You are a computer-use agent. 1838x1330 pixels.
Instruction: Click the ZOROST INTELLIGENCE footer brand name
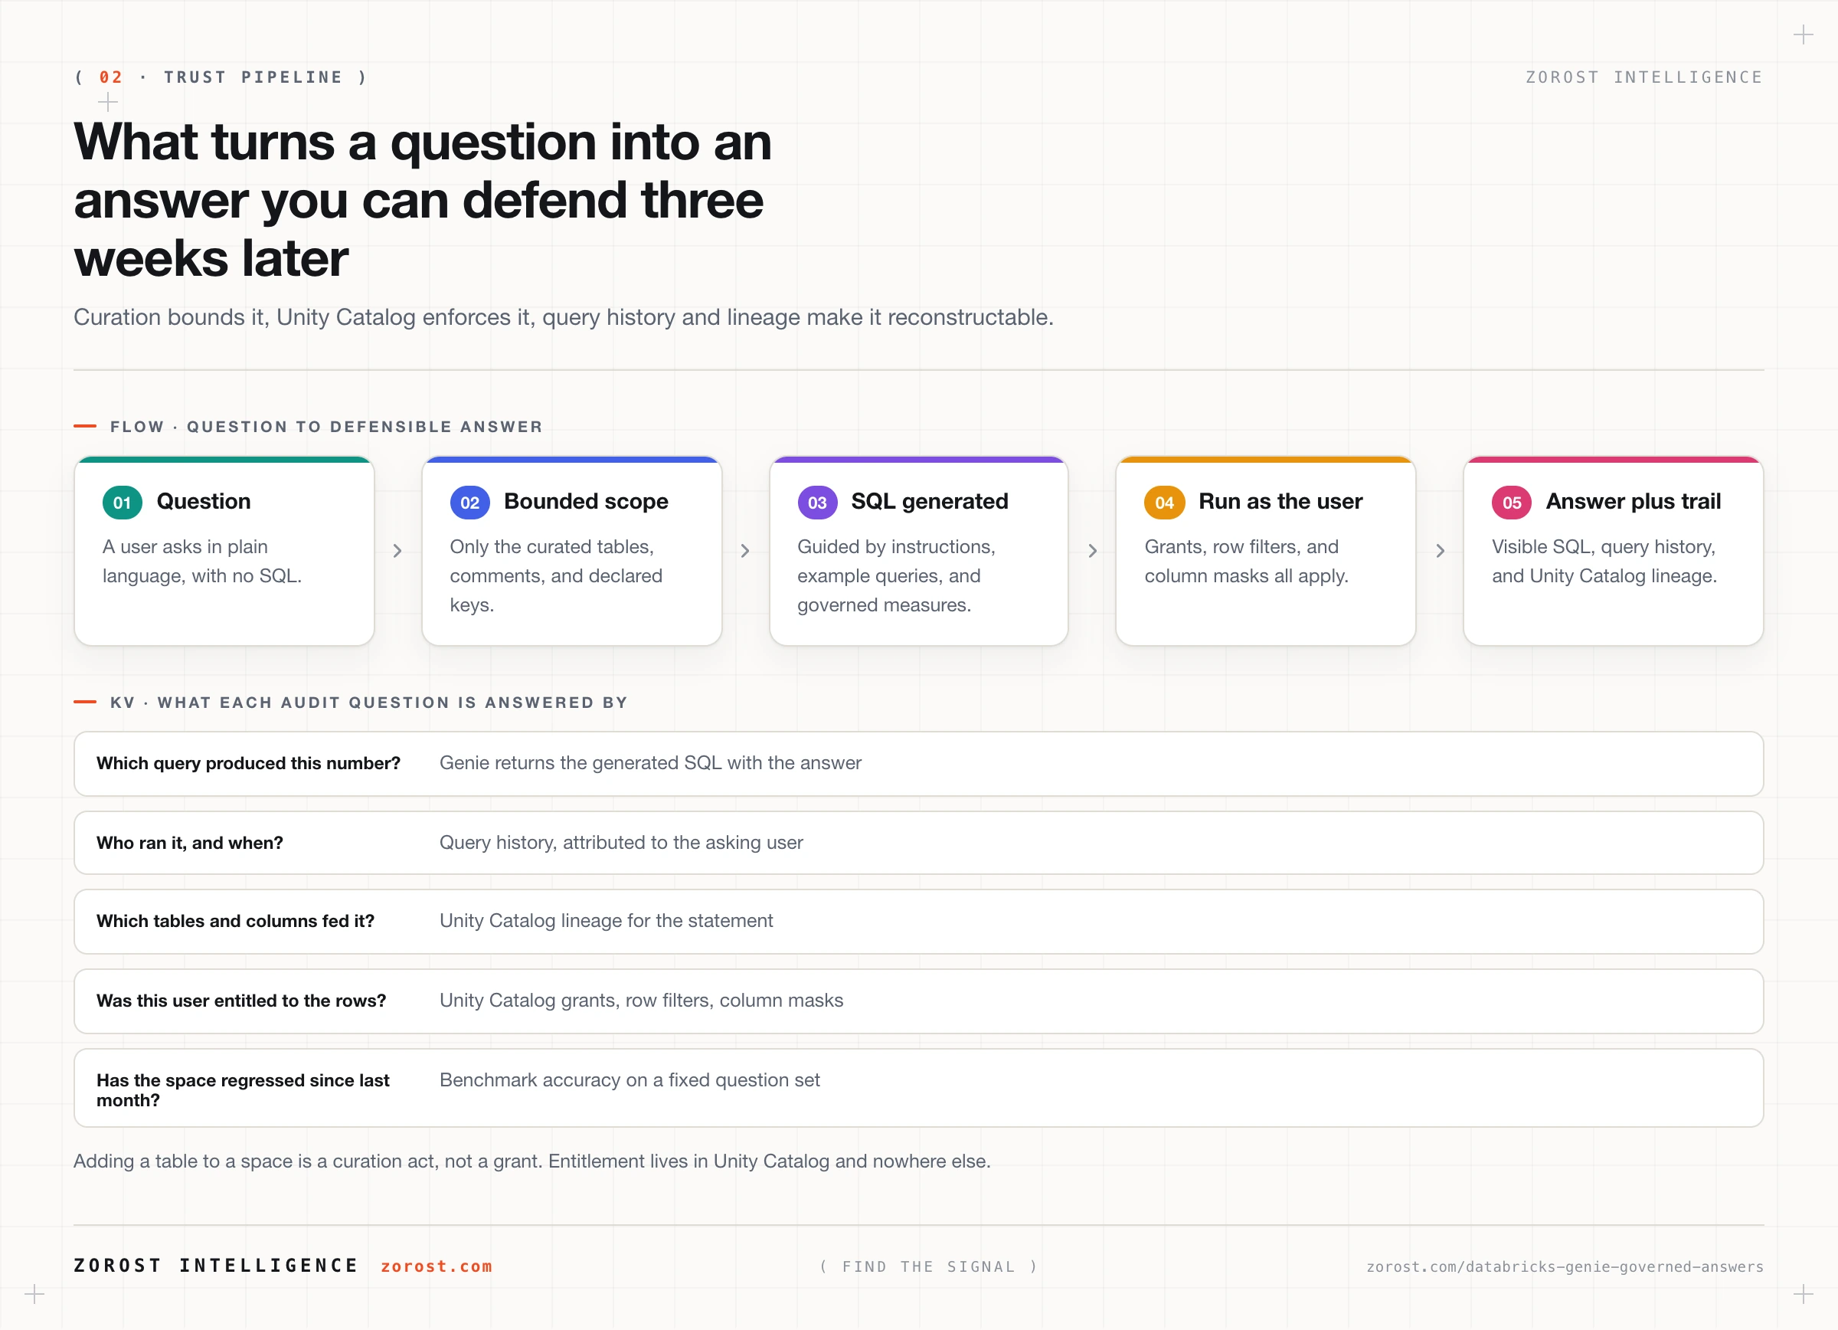click(x=215, y=1265)
